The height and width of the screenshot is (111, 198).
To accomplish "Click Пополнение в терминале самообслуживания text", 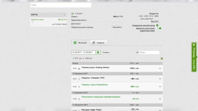I will click(101, 97).
